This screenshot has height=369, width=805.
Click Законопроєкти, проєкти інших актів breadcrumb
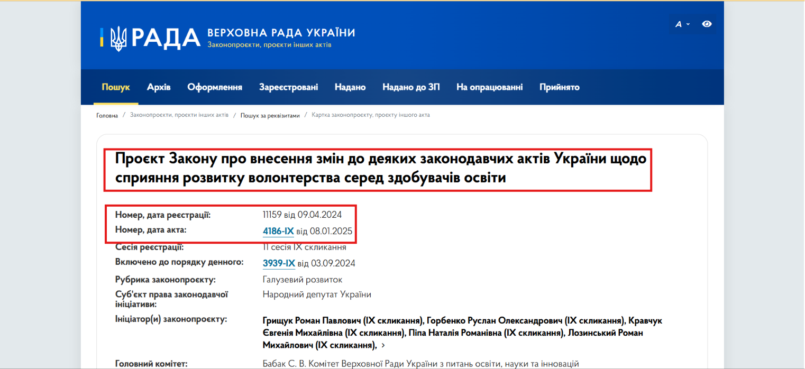click(179, 115)
